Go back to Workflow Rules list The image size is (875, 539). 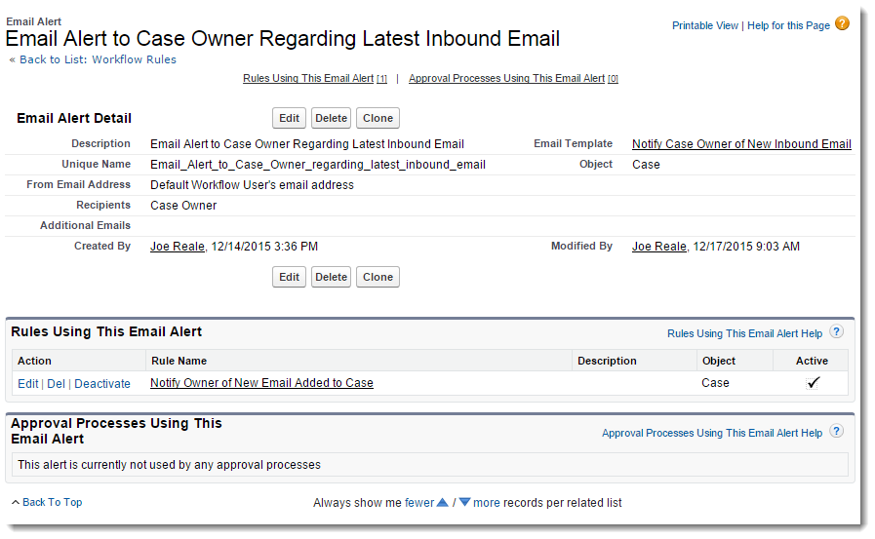(98, 59)
